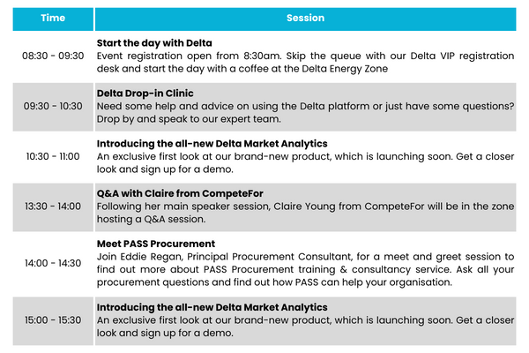
Task: Select the 14:00 - 14:30 time cell
Action: (x=53, y=263)
